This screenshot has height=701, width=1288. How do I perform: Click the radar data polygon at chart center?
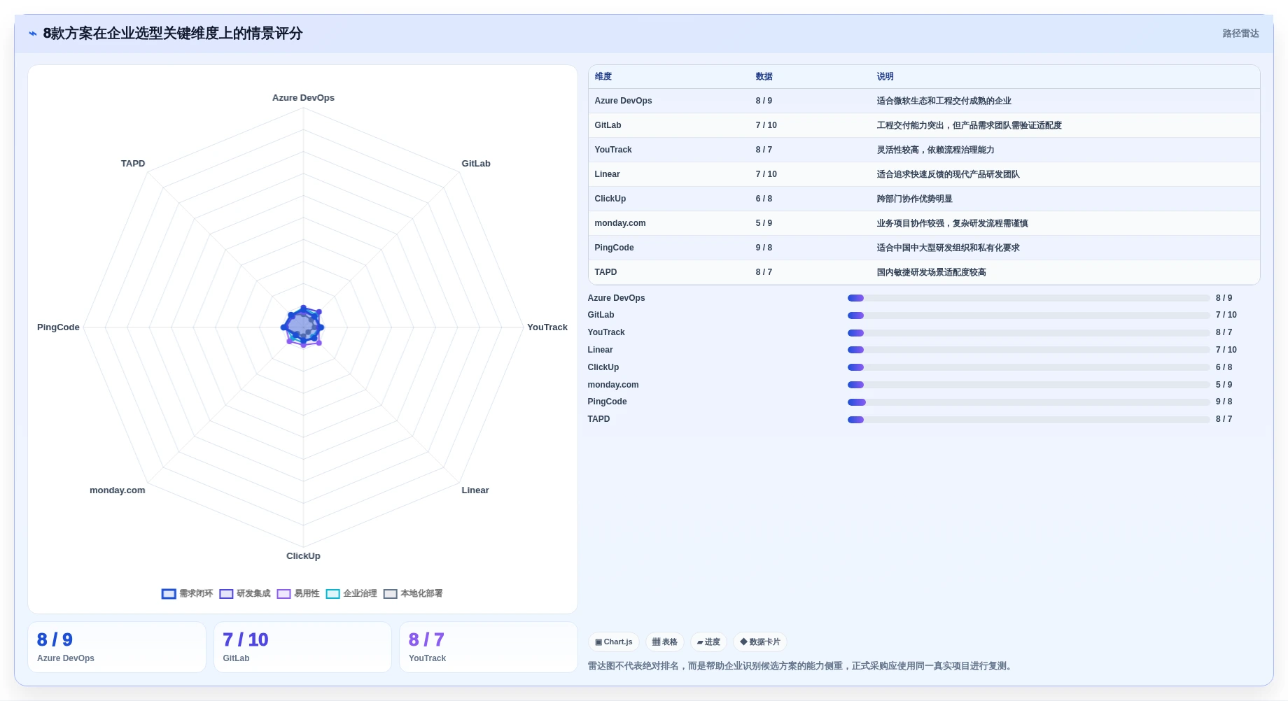302,326
